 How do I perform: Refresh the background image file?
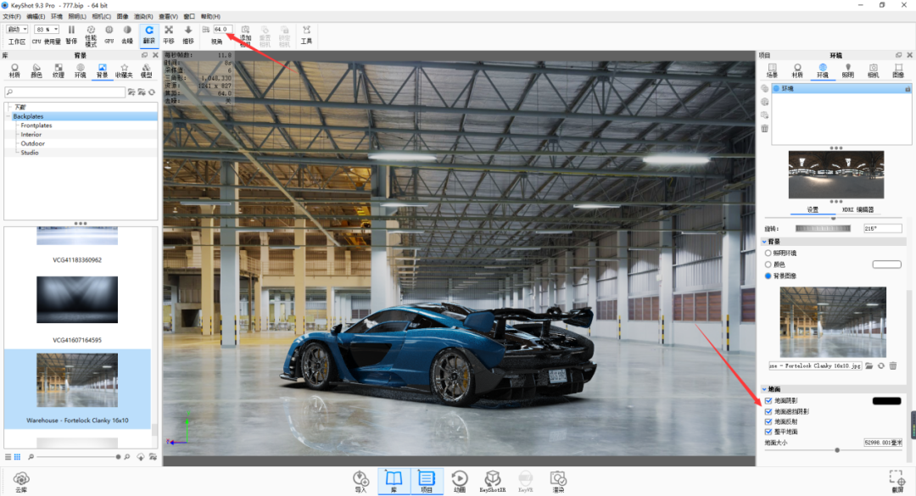tap(881, 365)
